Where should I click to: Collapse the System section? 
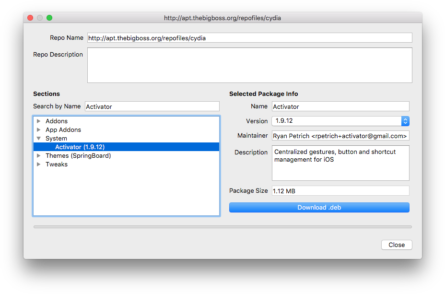38,139
